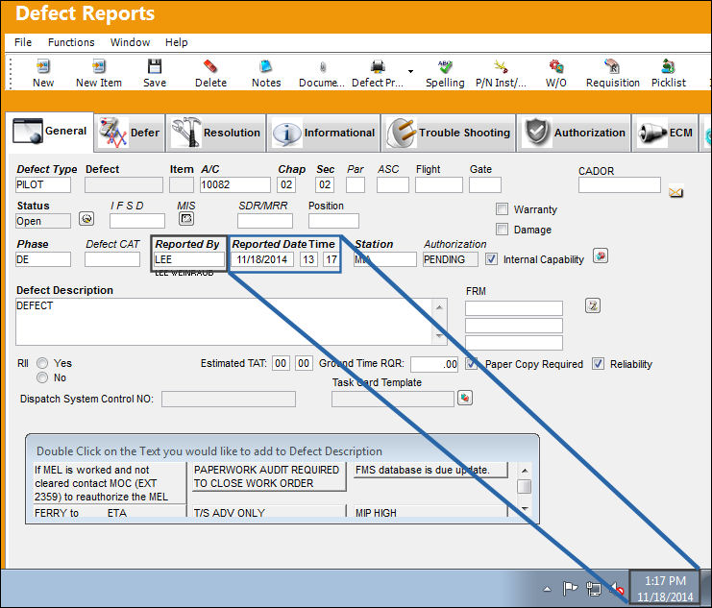Toggle the Damage checkbox
This screenshot has height=608, width=712.
click(x=502, y=230)
